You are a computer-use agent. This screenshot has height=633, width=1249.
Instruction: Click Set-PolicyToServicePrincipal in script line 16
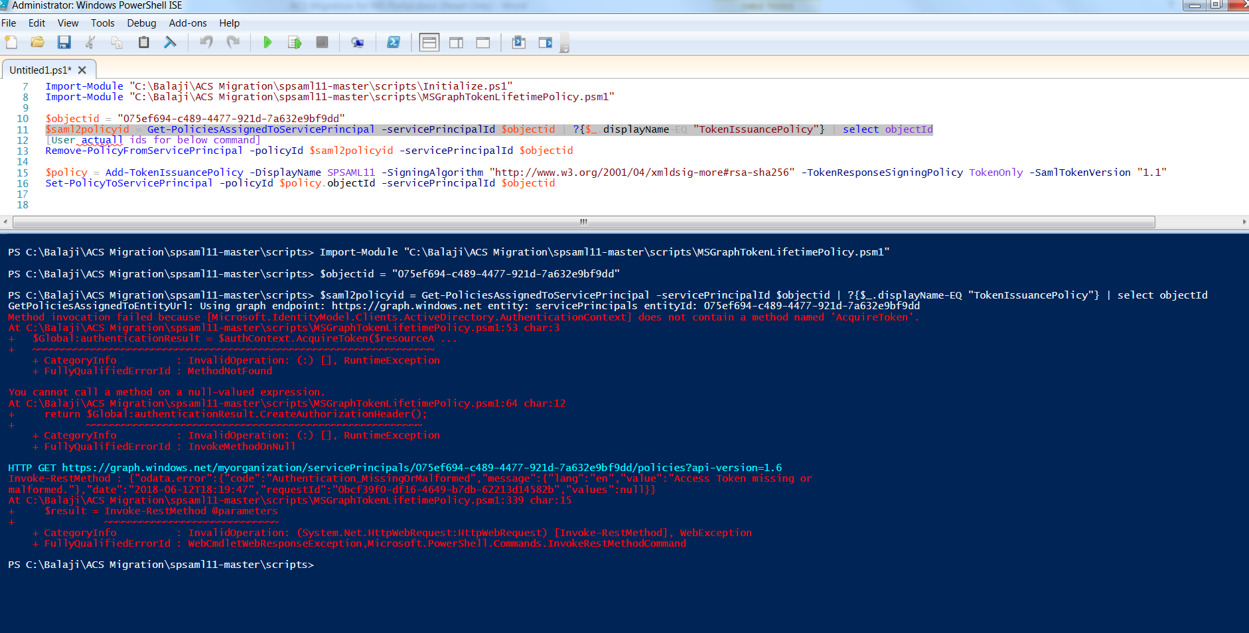click(129, 183)
